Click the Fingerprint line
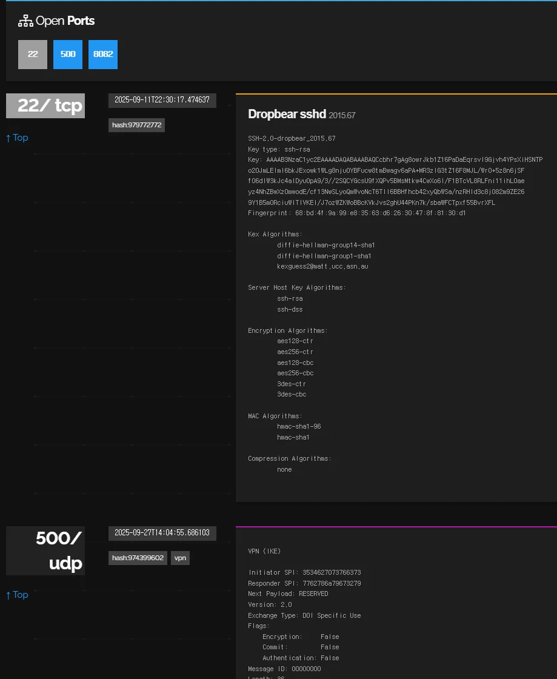This screenshot has width=557, height=679. [x=356, y=213]
